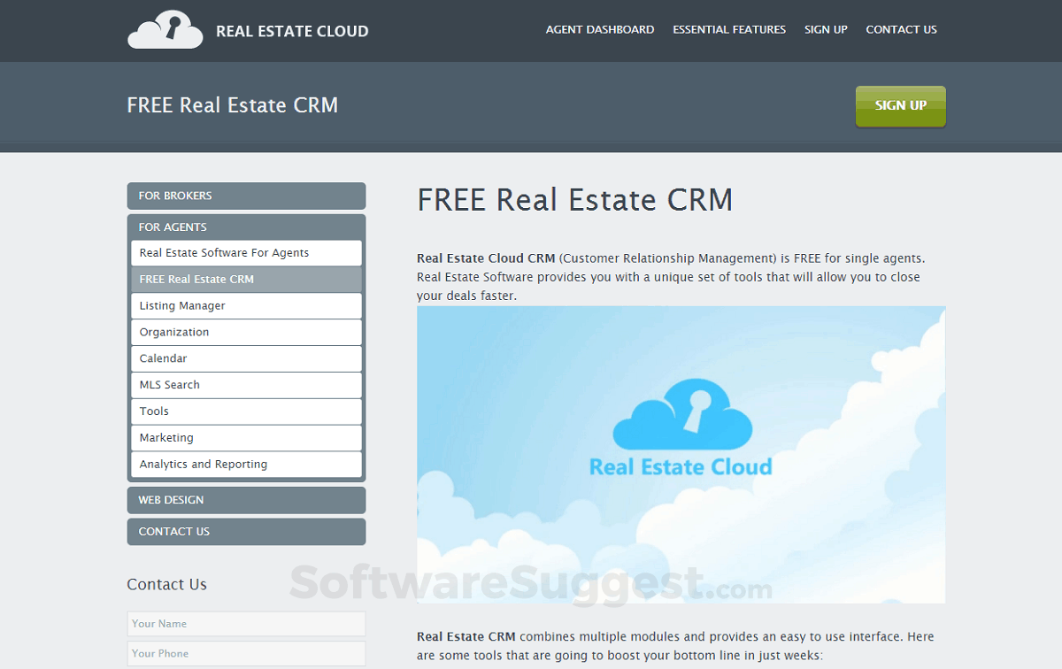
Task: Open the Listing Manager page
Action: coord(246,305)
